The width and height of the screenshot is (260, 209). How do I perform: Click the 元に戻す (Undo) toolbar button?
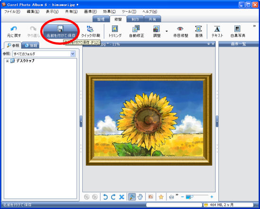pos(14,32)
